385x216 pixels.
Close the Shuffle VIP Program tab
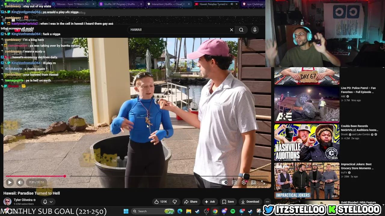click(x=141, y=4)
